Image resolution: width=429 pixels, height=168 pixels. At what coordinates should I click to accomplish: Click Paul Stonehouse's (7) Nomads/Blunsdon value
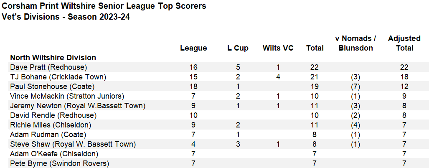(x=355, y=87)
